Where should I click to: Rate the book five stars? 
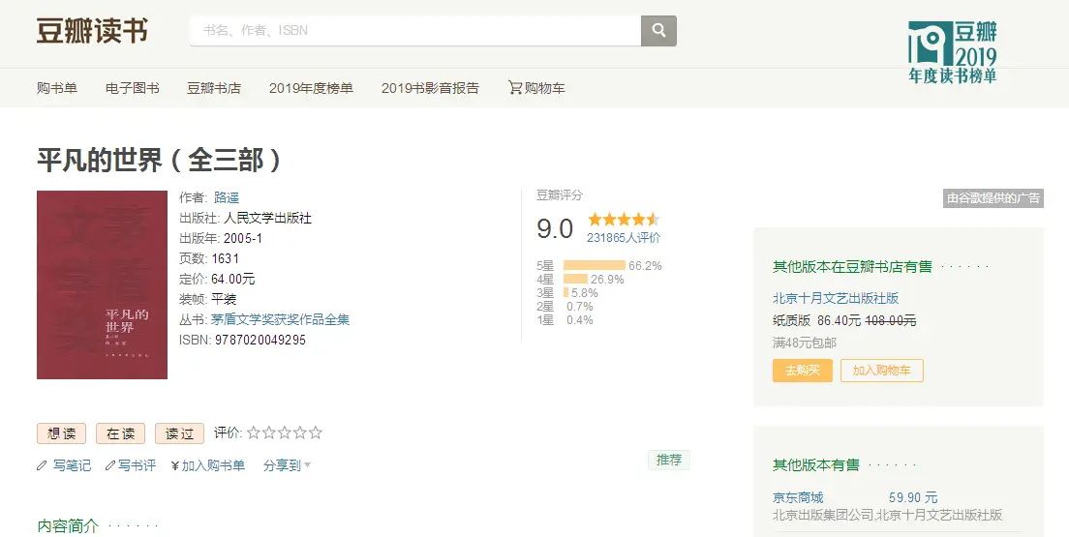[315, 433]
